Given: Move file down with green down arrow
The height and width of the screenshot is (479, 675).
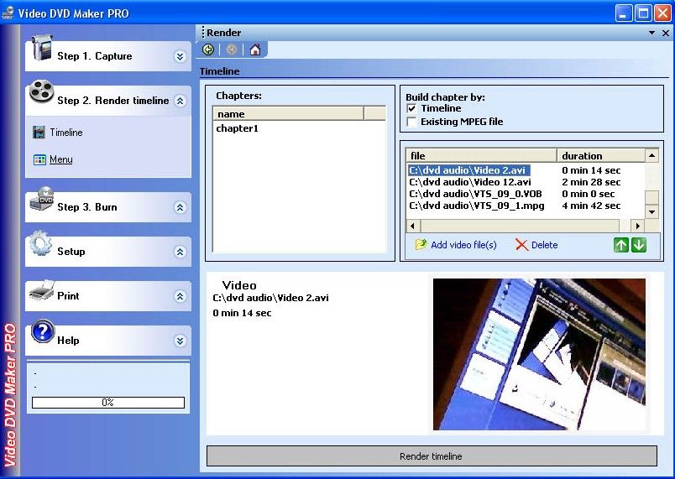Looking at the screenshot, I should [x=639, y=245].
